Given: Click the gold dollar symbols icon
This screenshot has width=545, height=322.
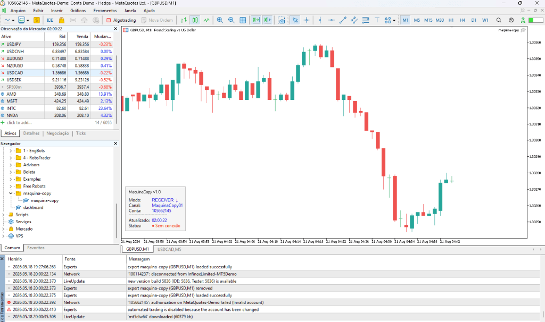Looking at the screenshot, I should [37, 20].
